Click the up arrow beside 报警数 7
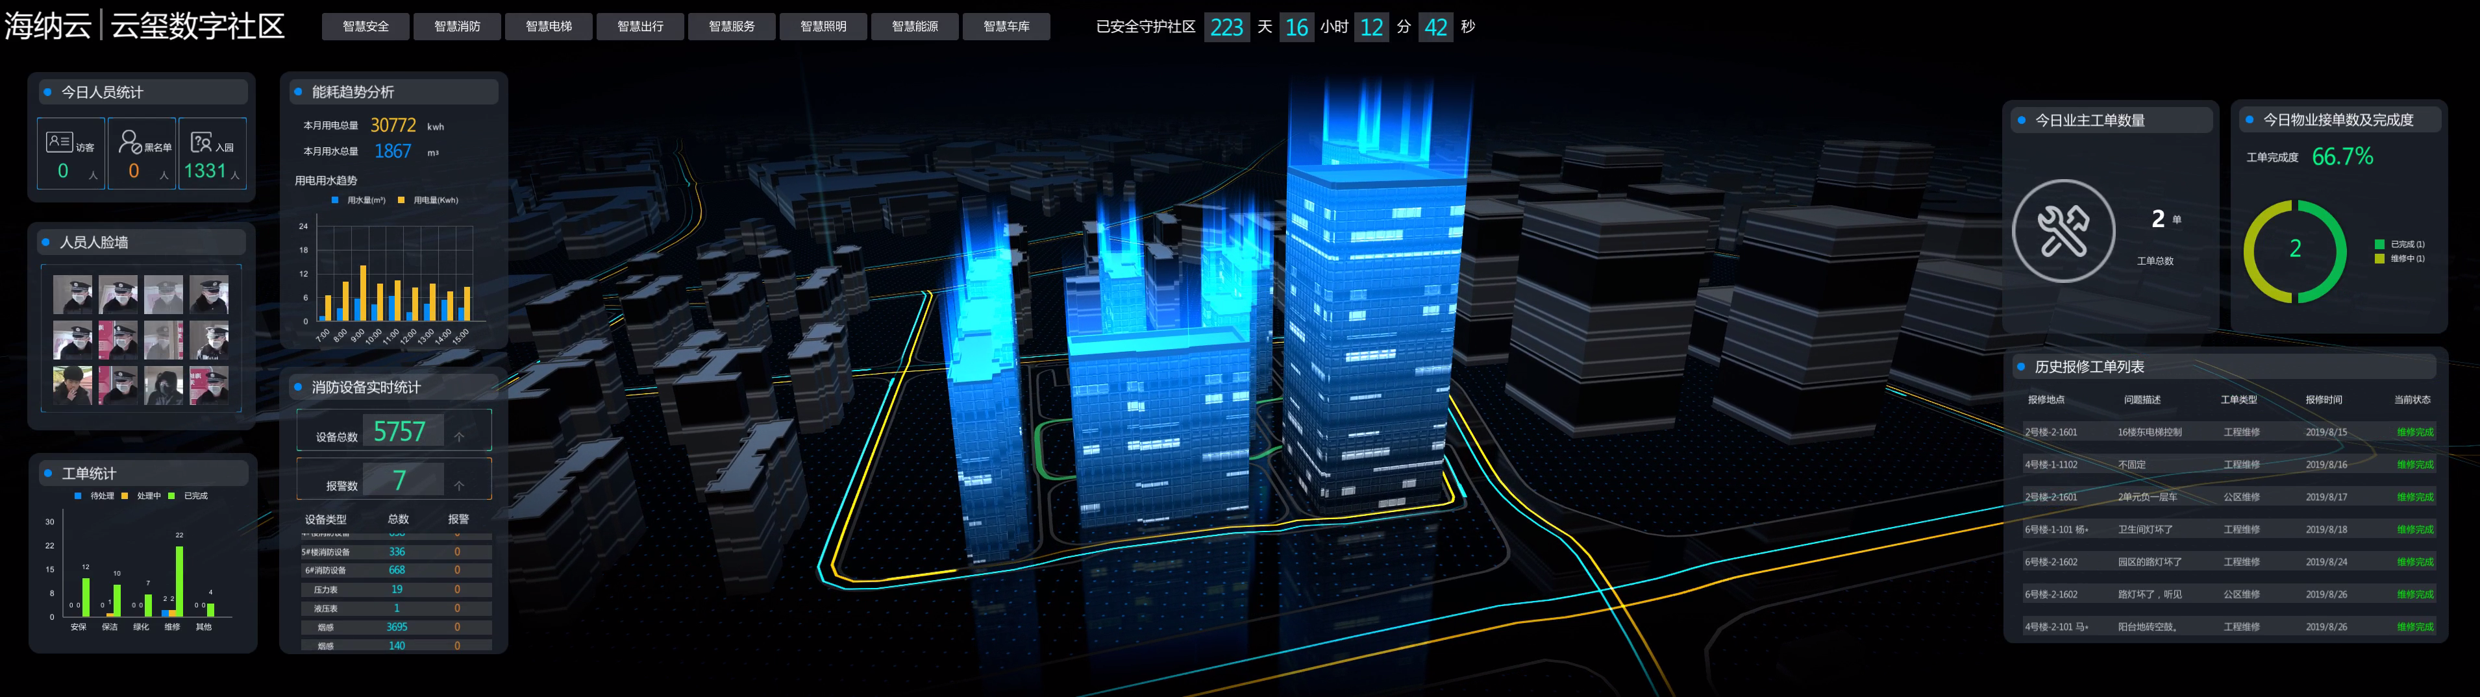The height and width of the screenshot is (697, 2480). coord(459,485)
